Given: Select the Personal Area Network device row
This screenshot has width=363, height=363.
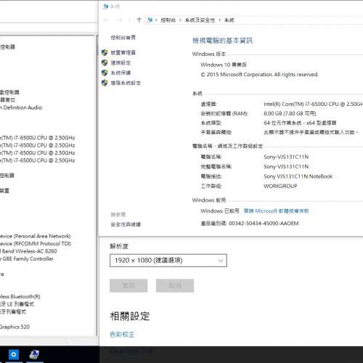Looking at the screenshot, I should [x=36, y=236].
